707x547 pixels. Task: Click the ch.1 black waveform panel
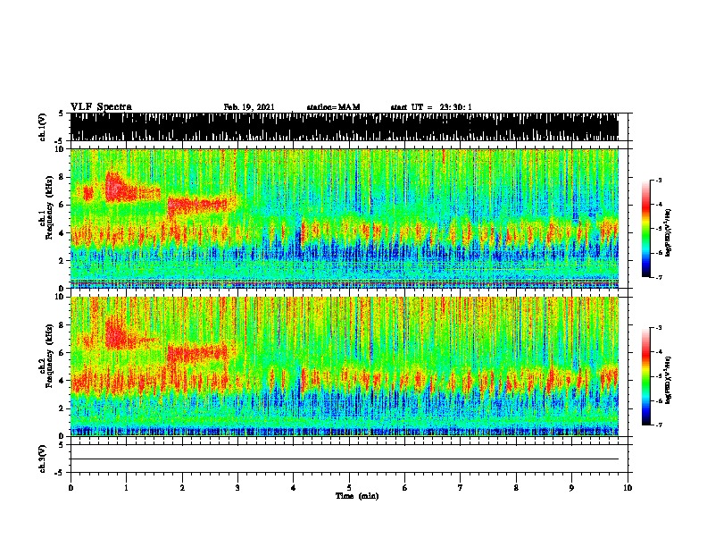pyautogui.click(x=345, y=127)
